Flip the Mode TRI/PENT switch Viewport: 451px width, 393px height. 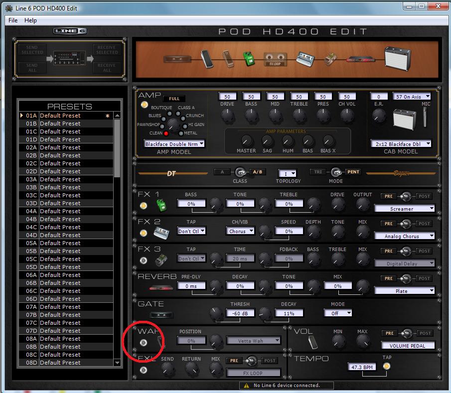[x=336, y=172]
